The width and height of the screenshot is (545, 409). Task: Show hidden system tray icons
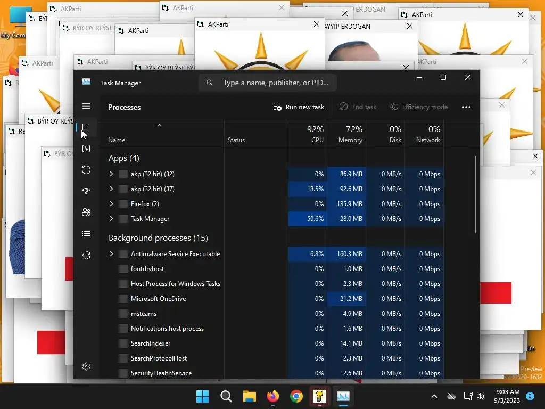pyautogui.click(x=434, y=396)
